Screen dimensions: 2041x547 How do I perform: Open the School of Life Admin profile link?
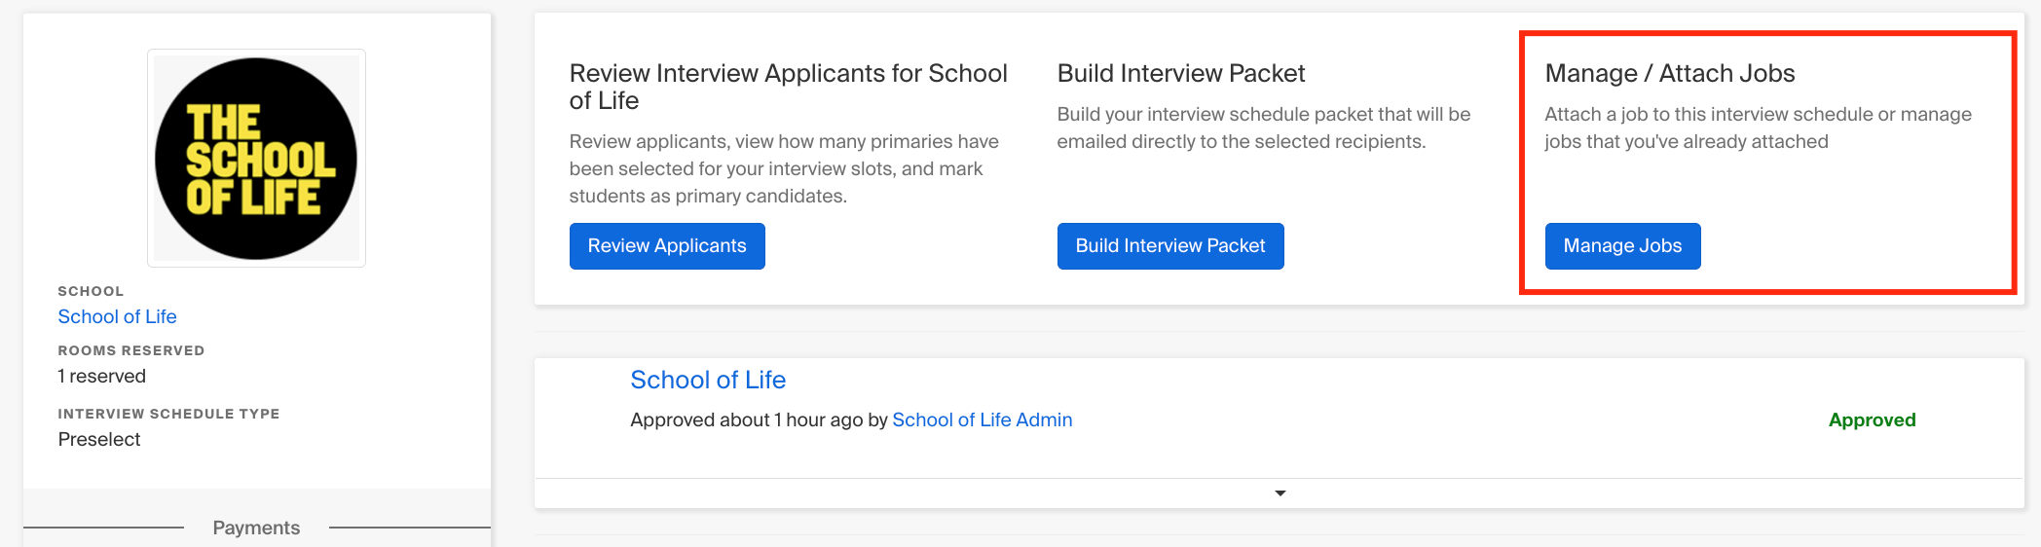(x=982, y=419)
